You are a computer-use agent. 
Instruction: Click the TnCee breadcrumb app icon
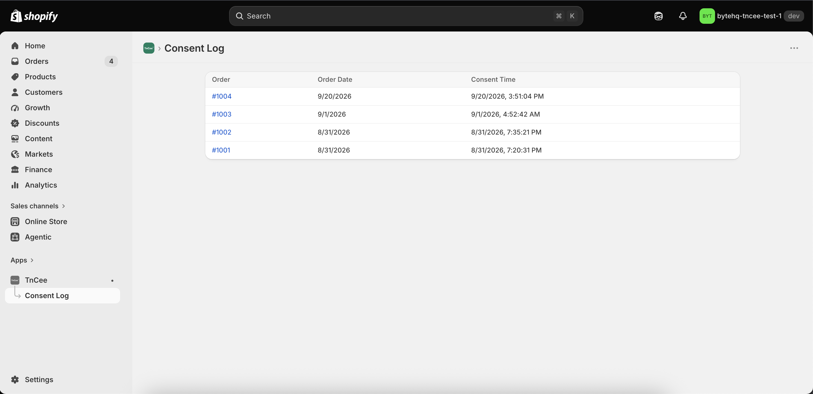149,48
